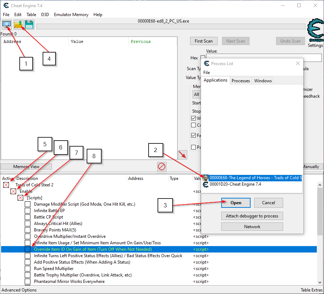Click the scan Value input field
This screenshot has height=294, width=324.
[x=264, y=58]
